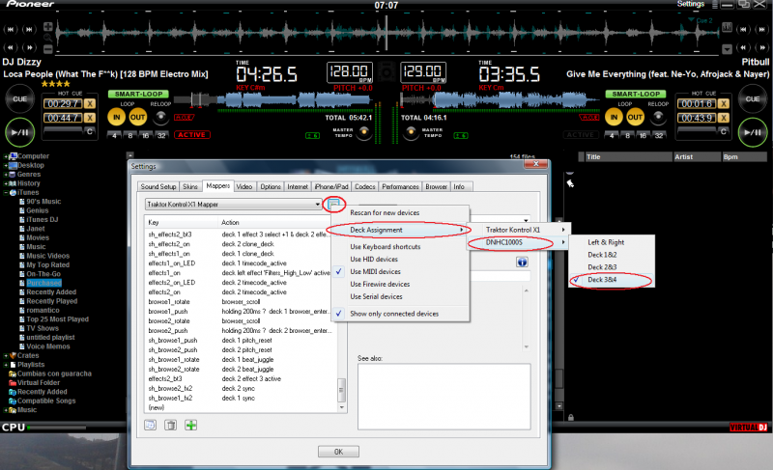Click the delete mapping trash icon

[170, 424]
